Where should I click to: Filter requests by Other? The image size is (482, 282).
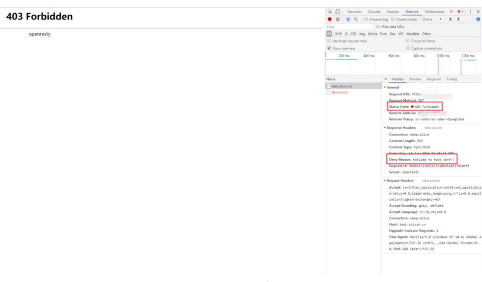point(426,34)
